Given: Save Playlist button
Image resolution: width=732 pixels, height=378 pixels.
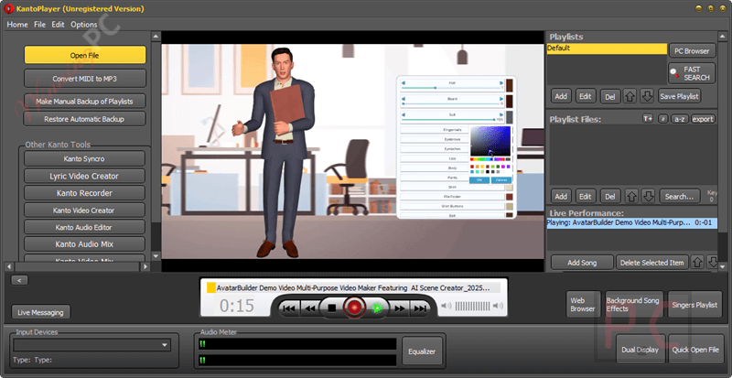Looking at the screenshot, I should 679,96.
